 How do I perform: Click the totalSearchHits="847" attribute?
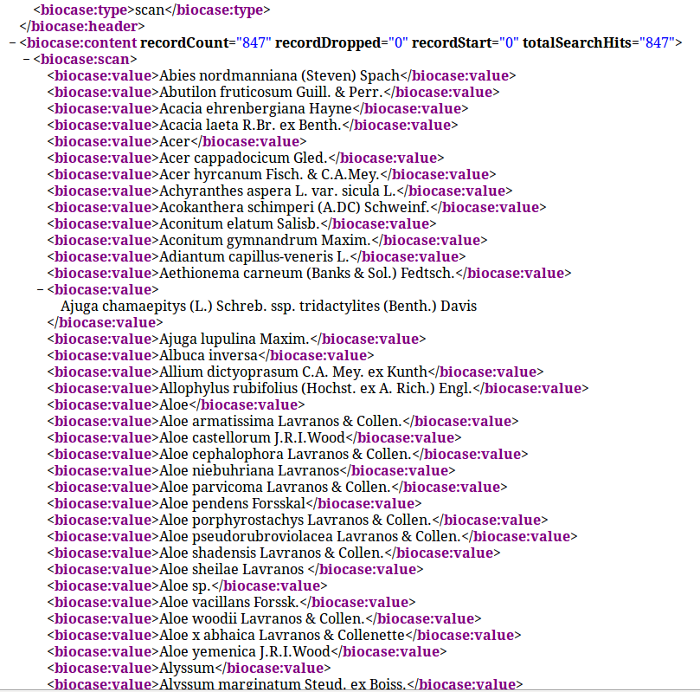pyautogui.click(x=599, y=43)
